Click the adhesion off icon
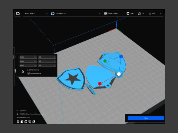178x133 pixels. pos(150,13)
